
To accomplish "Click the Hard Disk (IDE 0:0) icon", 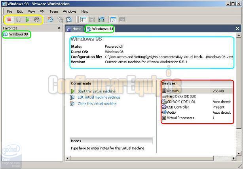I will click(x=164, y=96).
